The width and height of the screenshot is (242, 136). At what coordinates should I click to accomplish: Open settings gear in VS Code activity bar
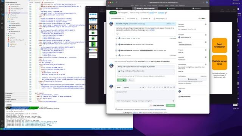[x=2, y=125]
